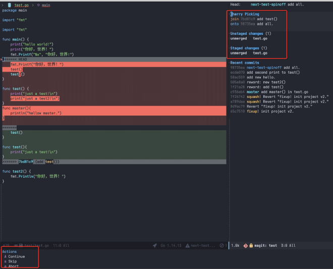Click the package icon before main

pos(38,5)
